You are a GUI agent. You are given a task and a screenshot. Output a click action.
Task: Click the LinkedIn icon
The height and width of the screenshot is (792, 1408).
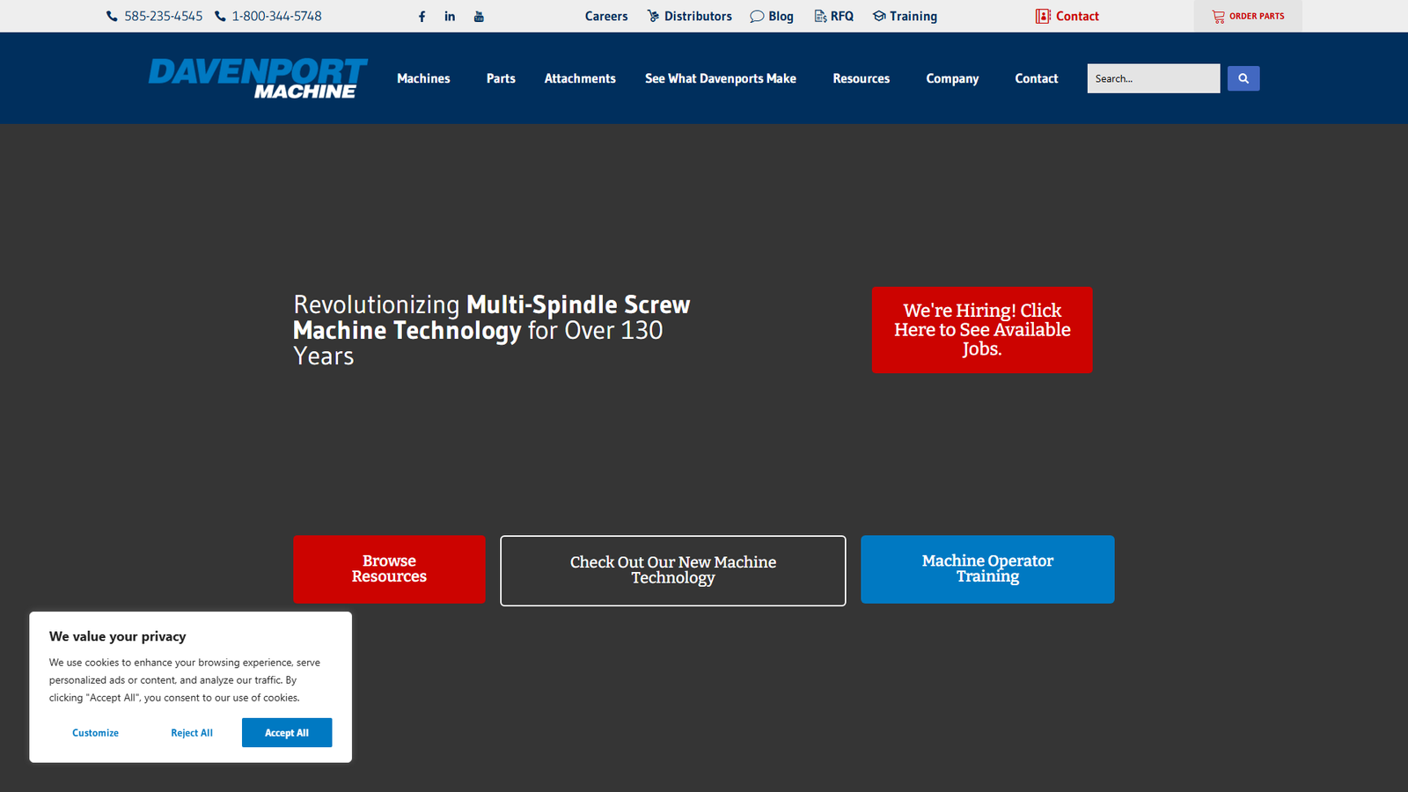pos(450,16)
